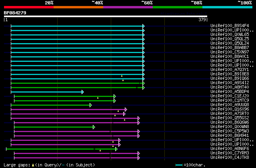Click the UniRef100_C7YRM3 label
The image size is (256, 168).
(230, 153)
